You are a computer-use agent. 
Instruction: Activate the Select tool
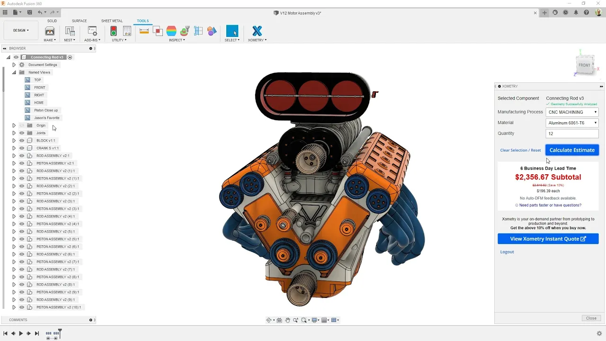click(232, 31)
